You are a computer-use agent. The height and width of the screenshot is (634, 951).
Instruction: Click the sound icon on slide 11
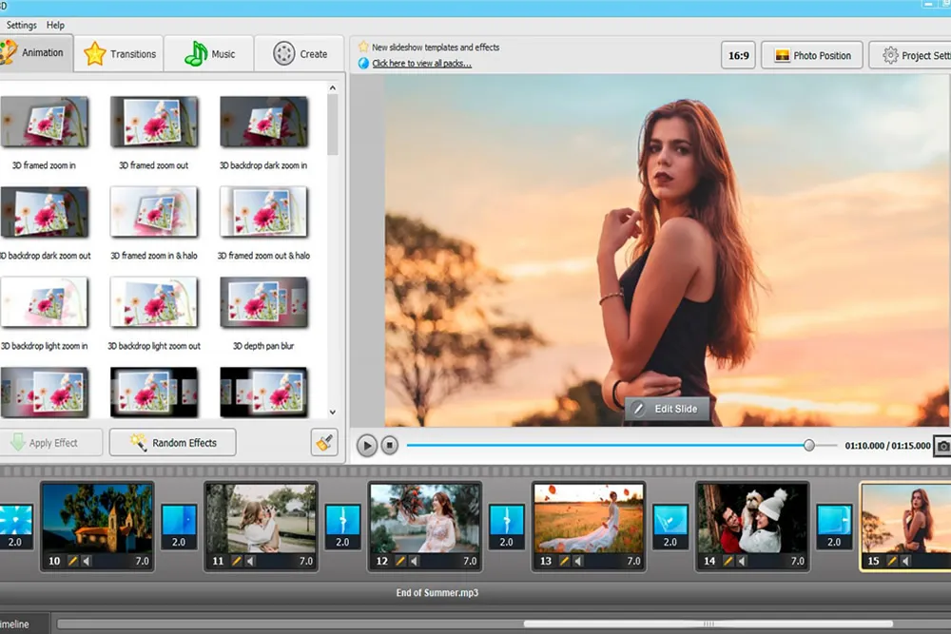251,562
